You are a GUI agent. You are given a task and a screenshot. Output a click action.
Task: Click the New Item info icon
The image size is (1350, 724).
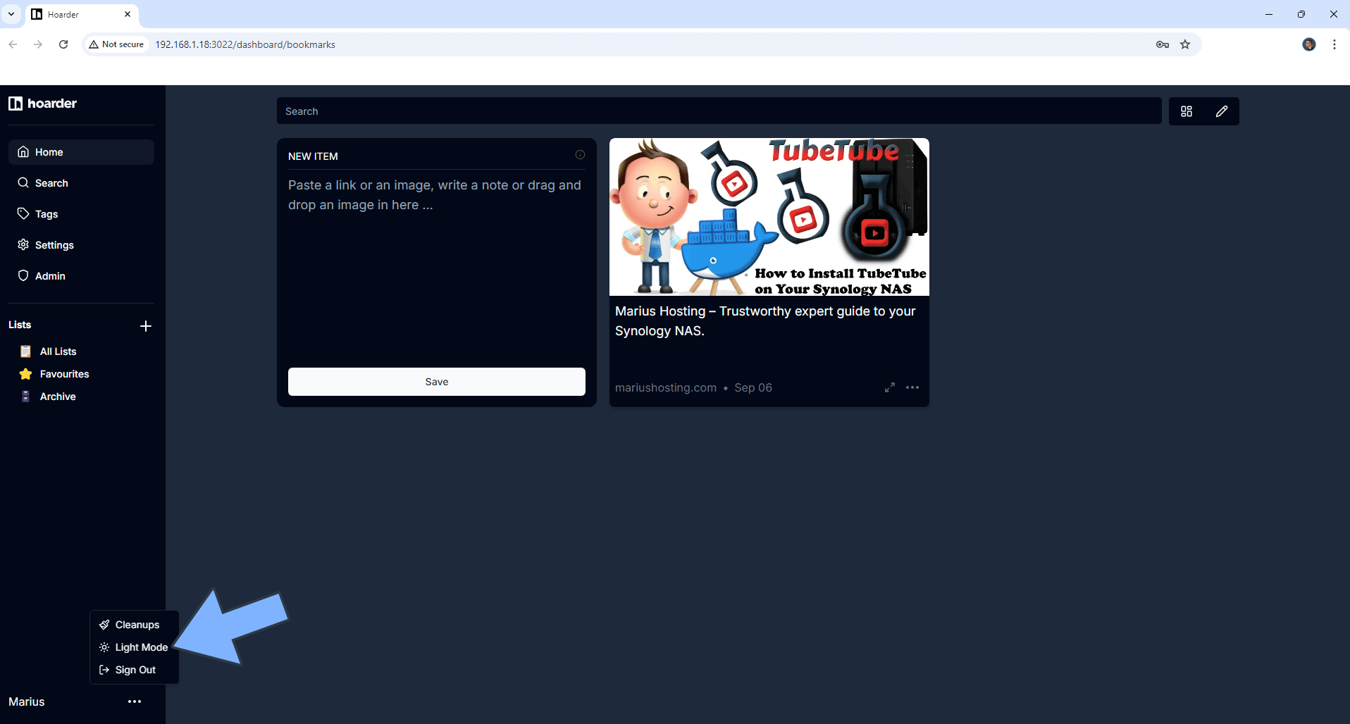(x=580, y=155)
